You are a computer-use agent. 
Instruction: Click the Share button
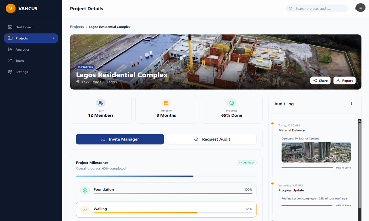click(x=320, y=81)
